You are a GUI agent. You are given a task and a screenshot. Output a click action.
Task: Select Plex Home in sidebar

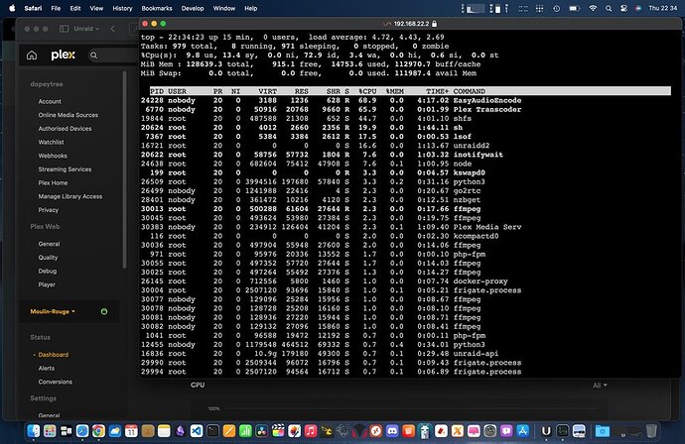coord(53,182)
